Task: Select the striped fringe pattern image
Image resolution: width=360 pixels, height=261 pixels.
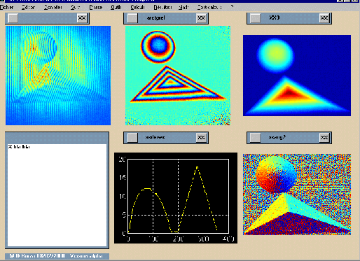Action: pyautogui.click(x=58, y=76)
